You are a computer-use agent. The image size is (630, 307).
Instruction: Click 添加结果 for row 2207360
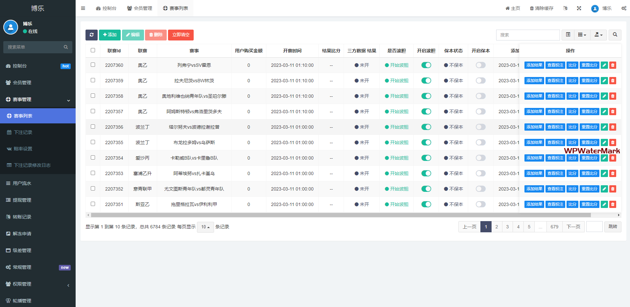coord(534,65)
